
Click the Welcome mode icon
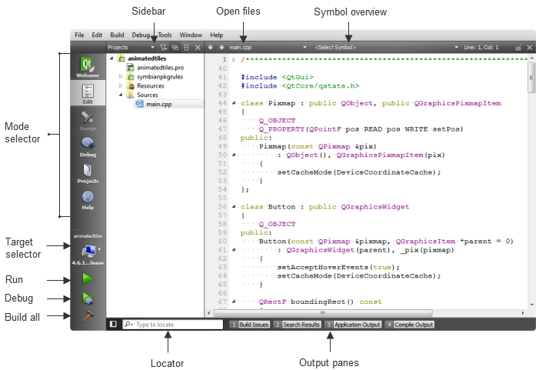(88, 67)
